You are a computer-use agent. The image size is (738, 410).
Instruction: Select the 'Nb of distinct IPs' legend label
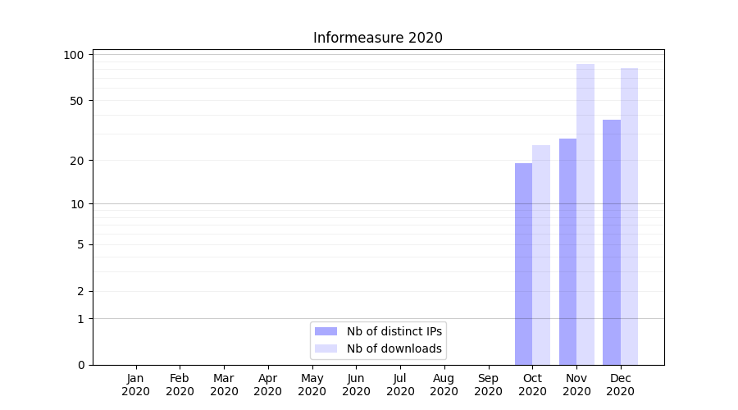394,331
